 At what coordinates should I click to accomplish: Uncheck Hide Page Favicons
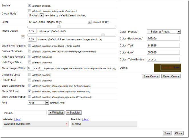(x=30, y=56)
